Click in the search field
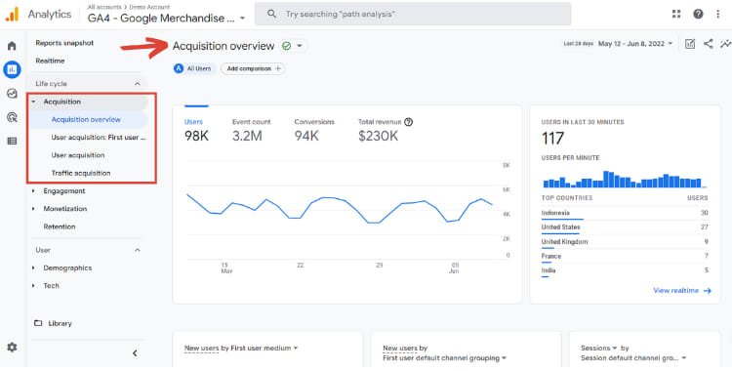The height and width of the screenshot is (371, 732). tap(413, 14)
